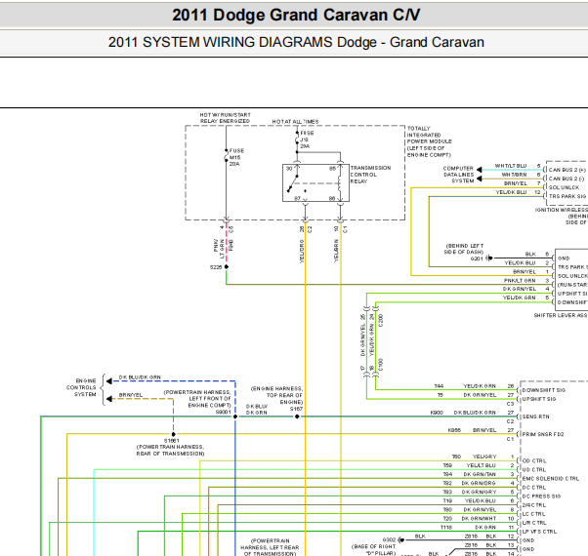Click the 'DK GRN/ORG' wire label

click(479, 484)
